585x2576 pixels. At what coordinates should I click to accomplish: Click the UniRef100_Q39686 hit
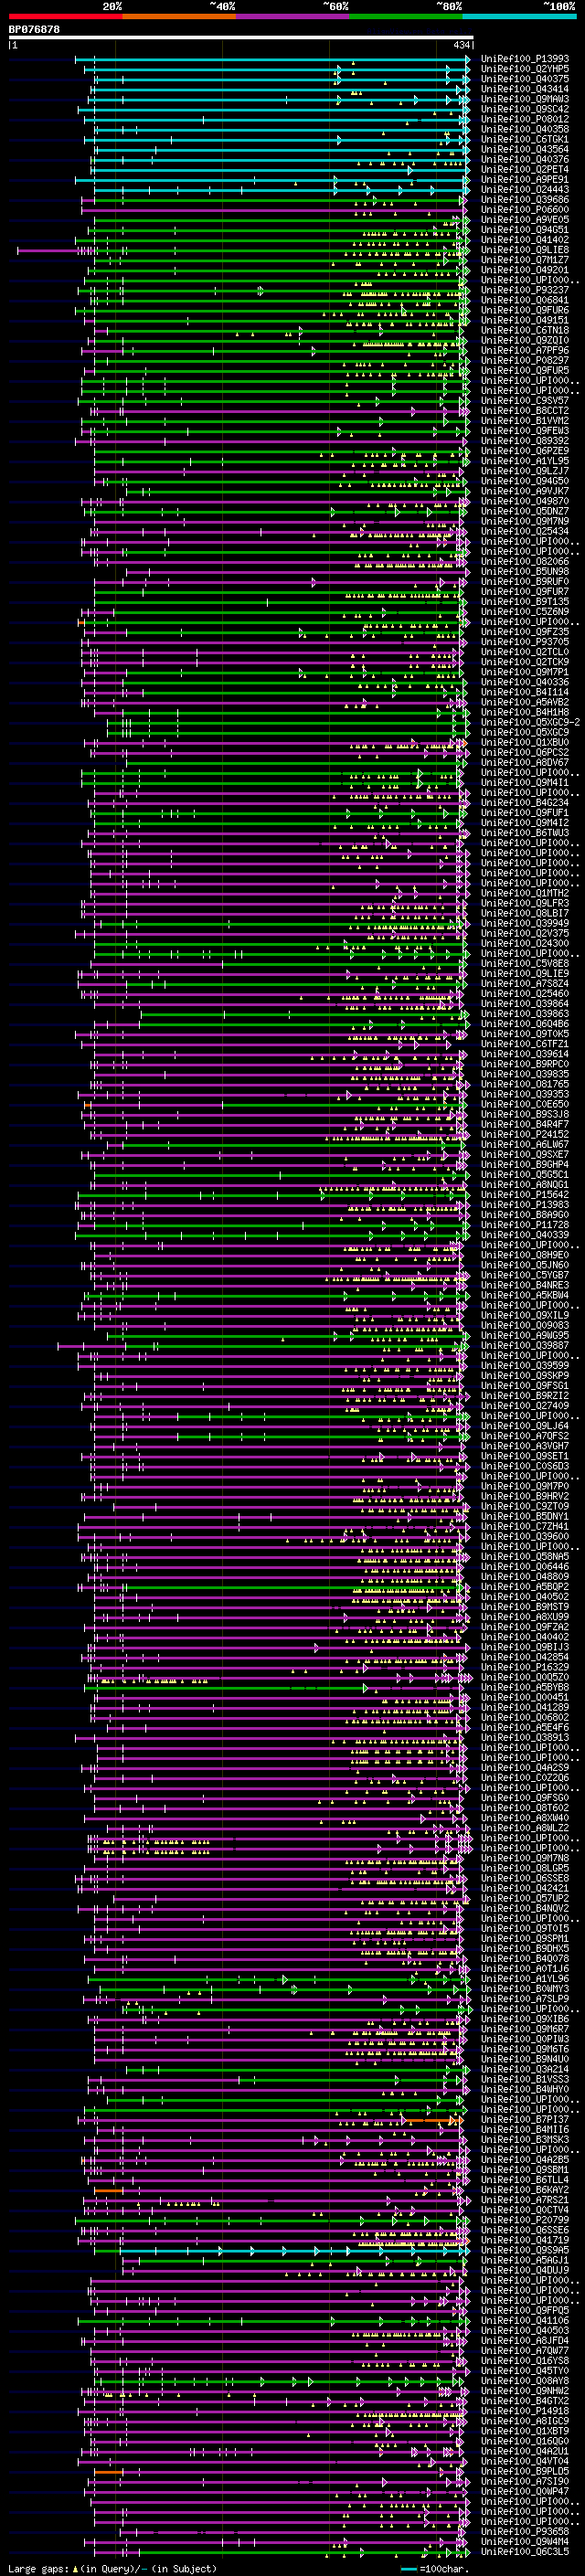[x=525, y=199]
